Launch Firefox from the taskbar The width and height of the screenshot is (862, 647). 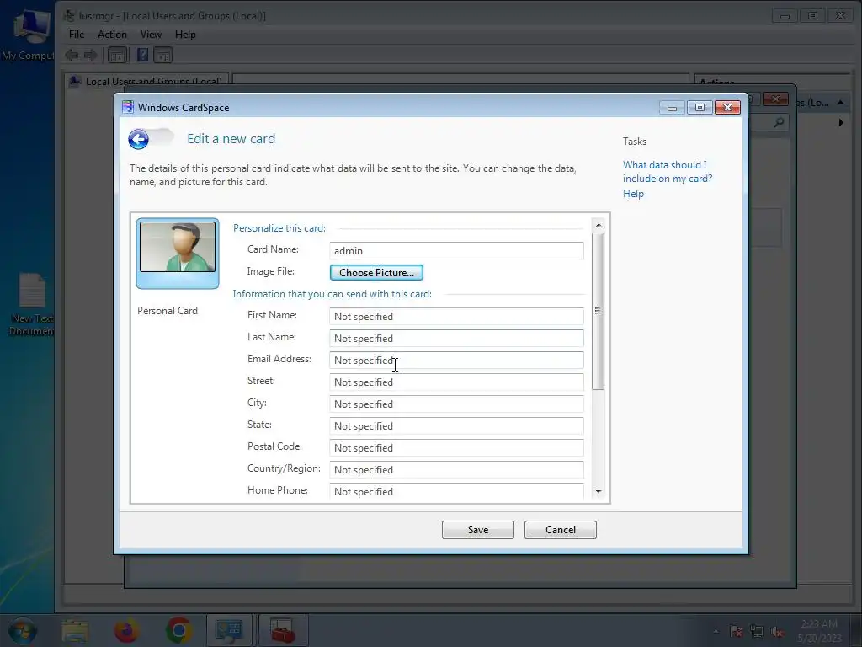click(x=126, y=630)
